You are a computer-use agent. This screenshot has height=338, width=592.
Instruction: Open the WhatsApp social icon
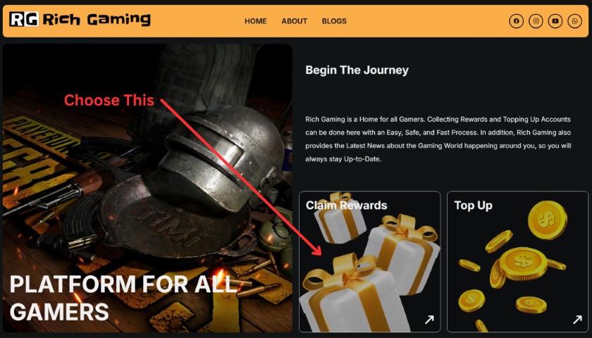[x=575, y=21]
